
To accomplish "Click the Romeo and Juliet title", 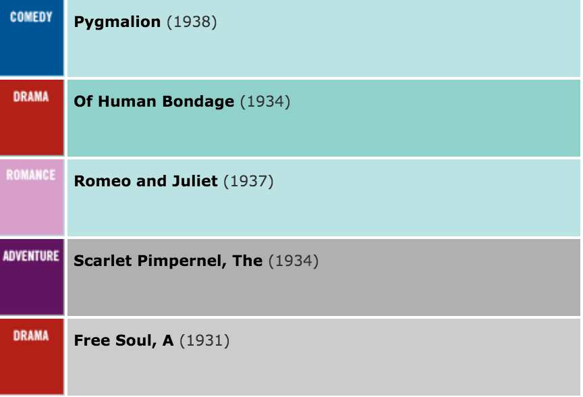I will (146, 182).
